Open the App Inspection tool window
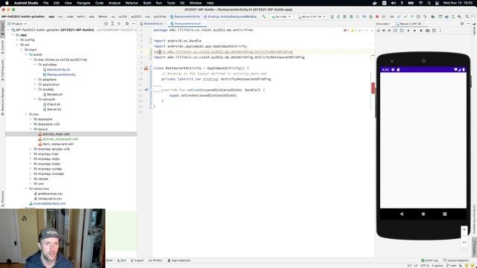Viewport: 477px width, 268px height. click(x=179, y=261)
